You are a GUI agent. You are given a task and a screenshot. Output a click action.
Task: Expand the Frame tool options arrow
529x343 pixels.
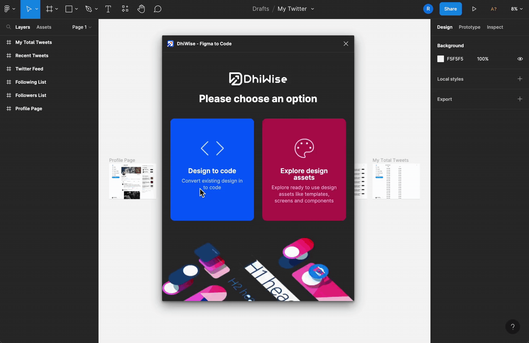(x=57, y=9)
